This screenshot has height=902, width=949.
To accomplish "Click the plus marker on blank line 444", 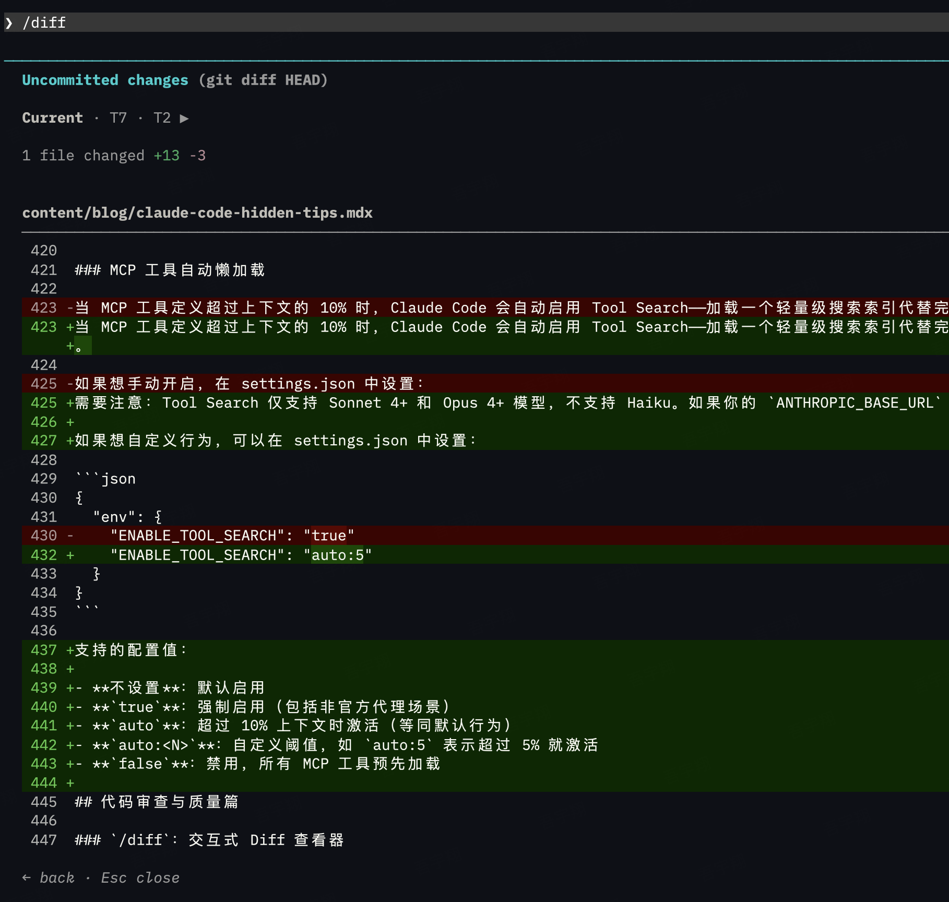I will (70, 782).
